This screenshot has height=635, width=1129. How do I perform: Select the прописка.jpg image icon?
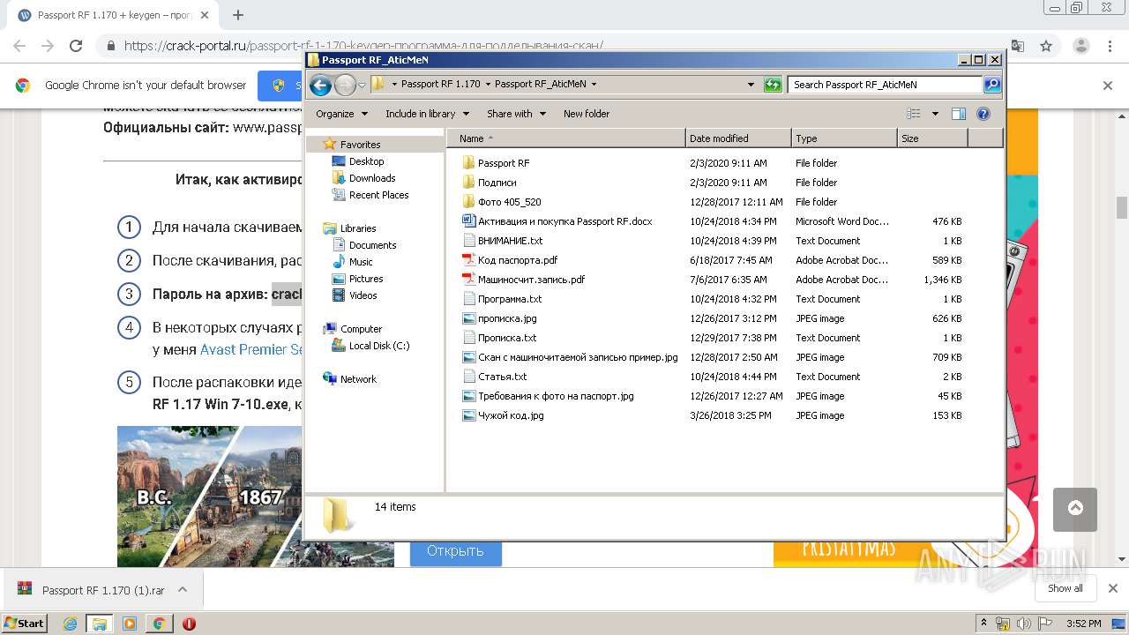[x=468, y=318]
